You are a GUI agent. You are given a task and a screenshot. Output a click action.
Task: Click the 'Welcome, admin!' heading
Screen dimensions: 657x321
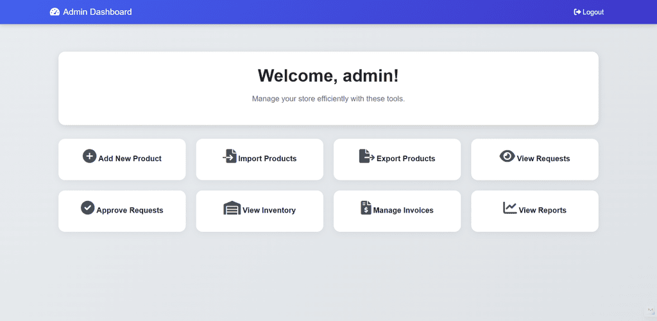[x=328, y=75]
